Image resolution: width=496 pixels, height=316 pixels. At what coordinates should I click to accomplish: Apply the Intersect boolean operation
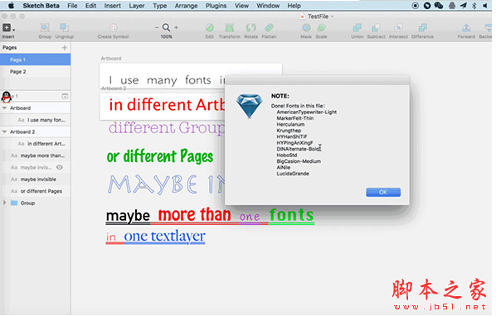[x=398, y=28]
